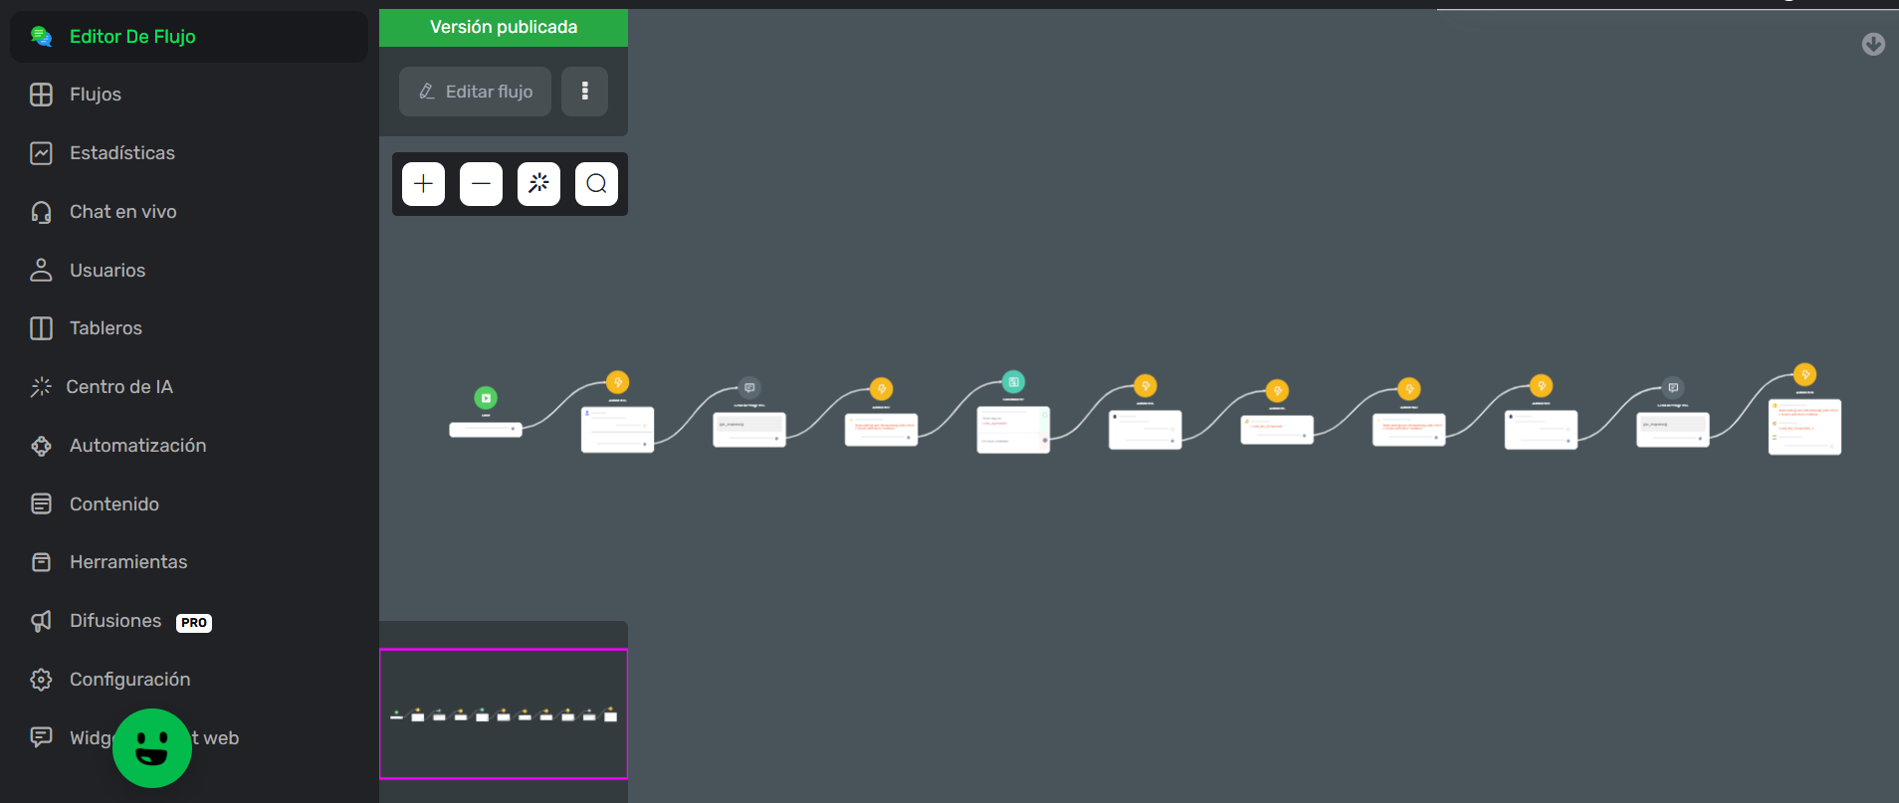Click the Editor De Flujo logo icon
The width and height of the screenshot is (1899, 803).
[41, 37]
